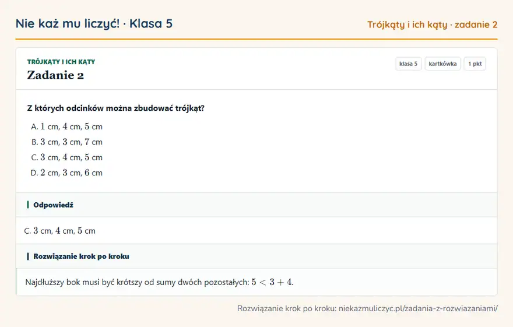Click the 'klasa 5' tag
Screen dimensions: 513x327
click(x=408, y=64)
